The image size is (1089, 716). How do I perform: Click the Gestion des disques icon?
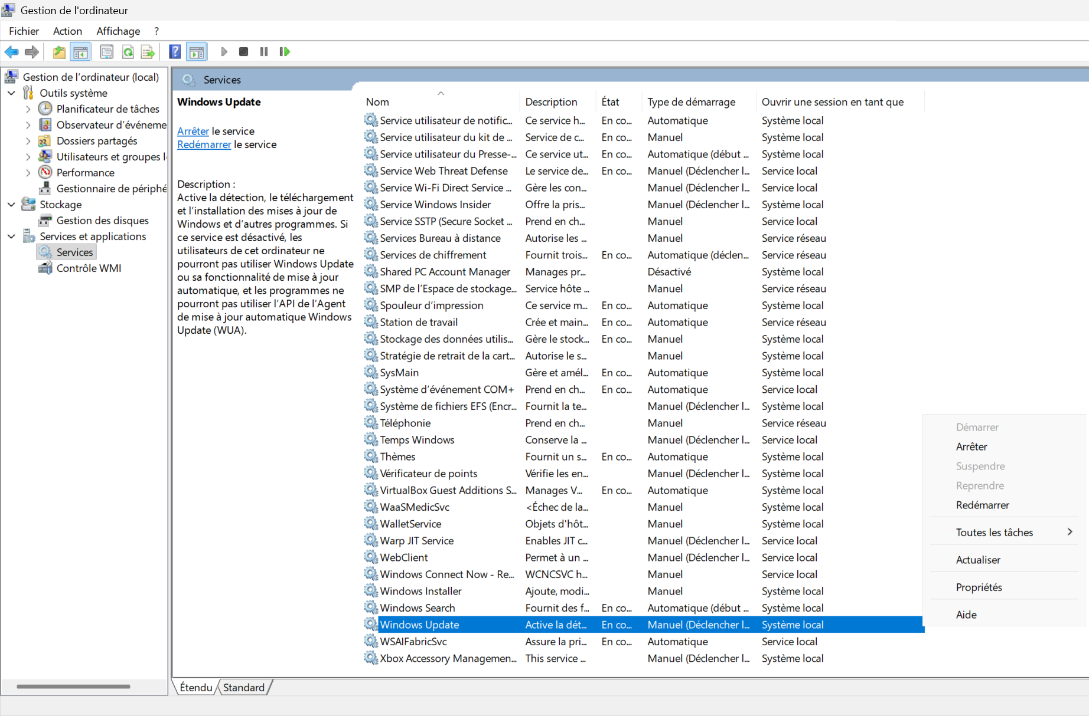pyautogui.click(x=45, y=220)
